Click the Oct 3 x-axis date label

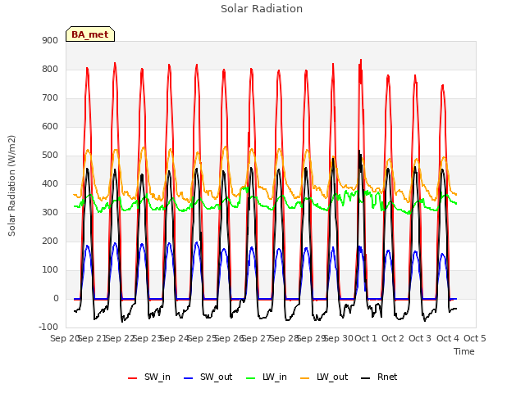[x=420, y=338]
